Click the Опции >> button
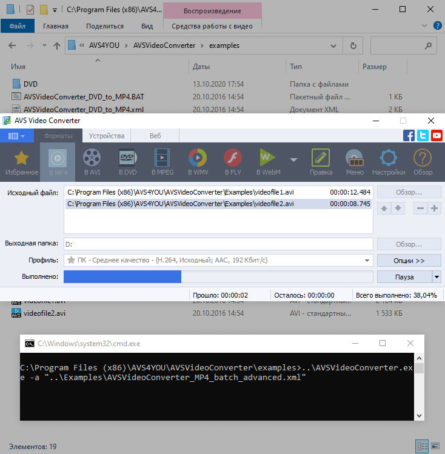 pyautogui.click(x=409, y=261)
